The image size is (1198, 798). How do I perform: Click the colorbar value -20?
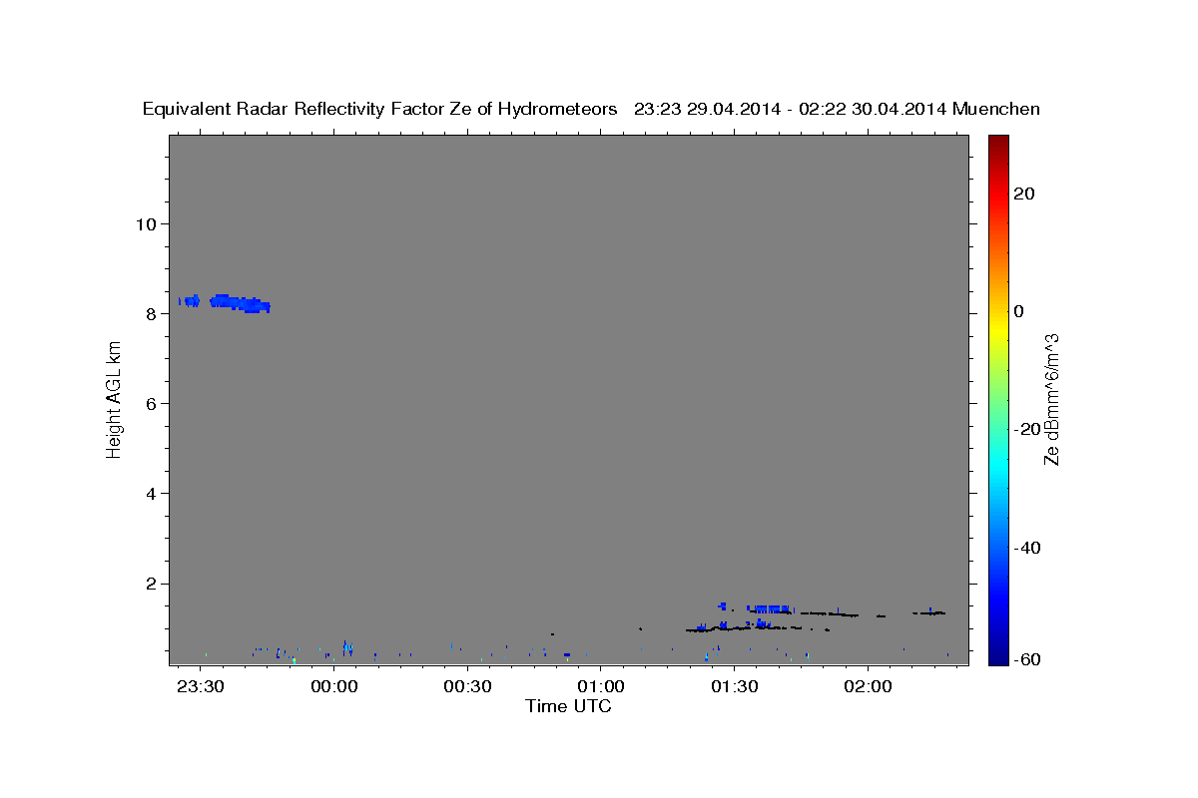(1027, 429)
